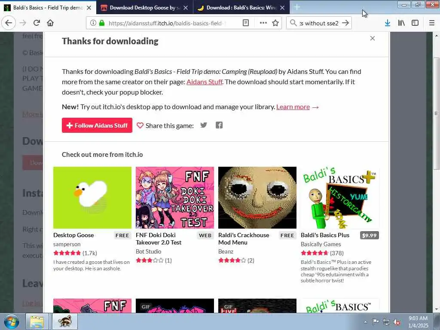Open the Aidans Stuff creator link
This screenshot has height=330, width=440.
click(x=204, y=82)
